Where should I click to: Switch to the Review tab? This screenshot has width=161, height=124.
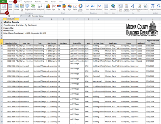[54, 2]
